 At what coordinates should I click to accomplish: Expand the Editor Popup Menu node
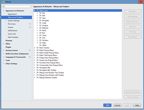pyautogui.click(x=35, y=50)
